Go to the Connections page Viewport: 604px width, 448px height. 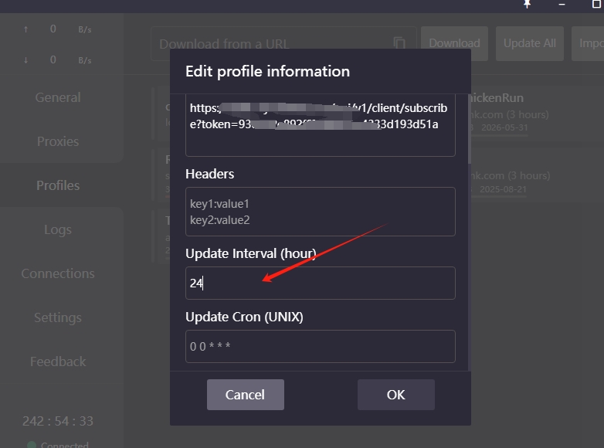click(x=58, y=273)
